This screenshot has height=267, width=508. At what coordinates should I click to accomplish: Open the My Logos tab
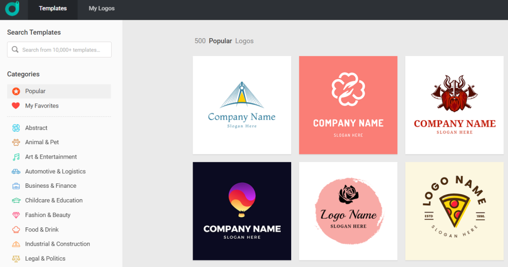coord(102,8)
